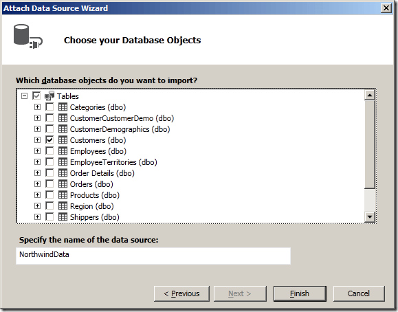Select the CustomerDemographics (dbo) tree item
Image resolution: width=398 pixels, height=312 pixels.
[x=120, y=129]
